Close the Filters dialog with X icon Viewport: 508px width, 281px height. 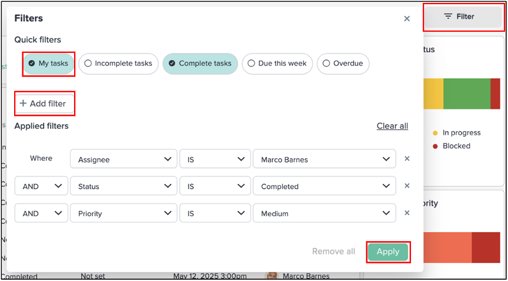point(407,19)
